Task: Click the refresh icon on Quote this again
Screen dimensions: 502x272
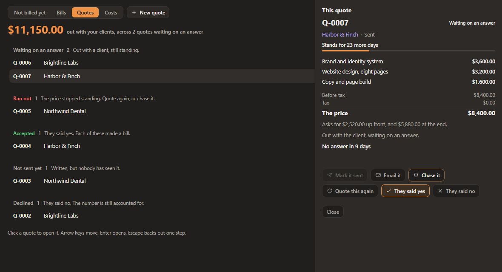Action: [330, 191]
